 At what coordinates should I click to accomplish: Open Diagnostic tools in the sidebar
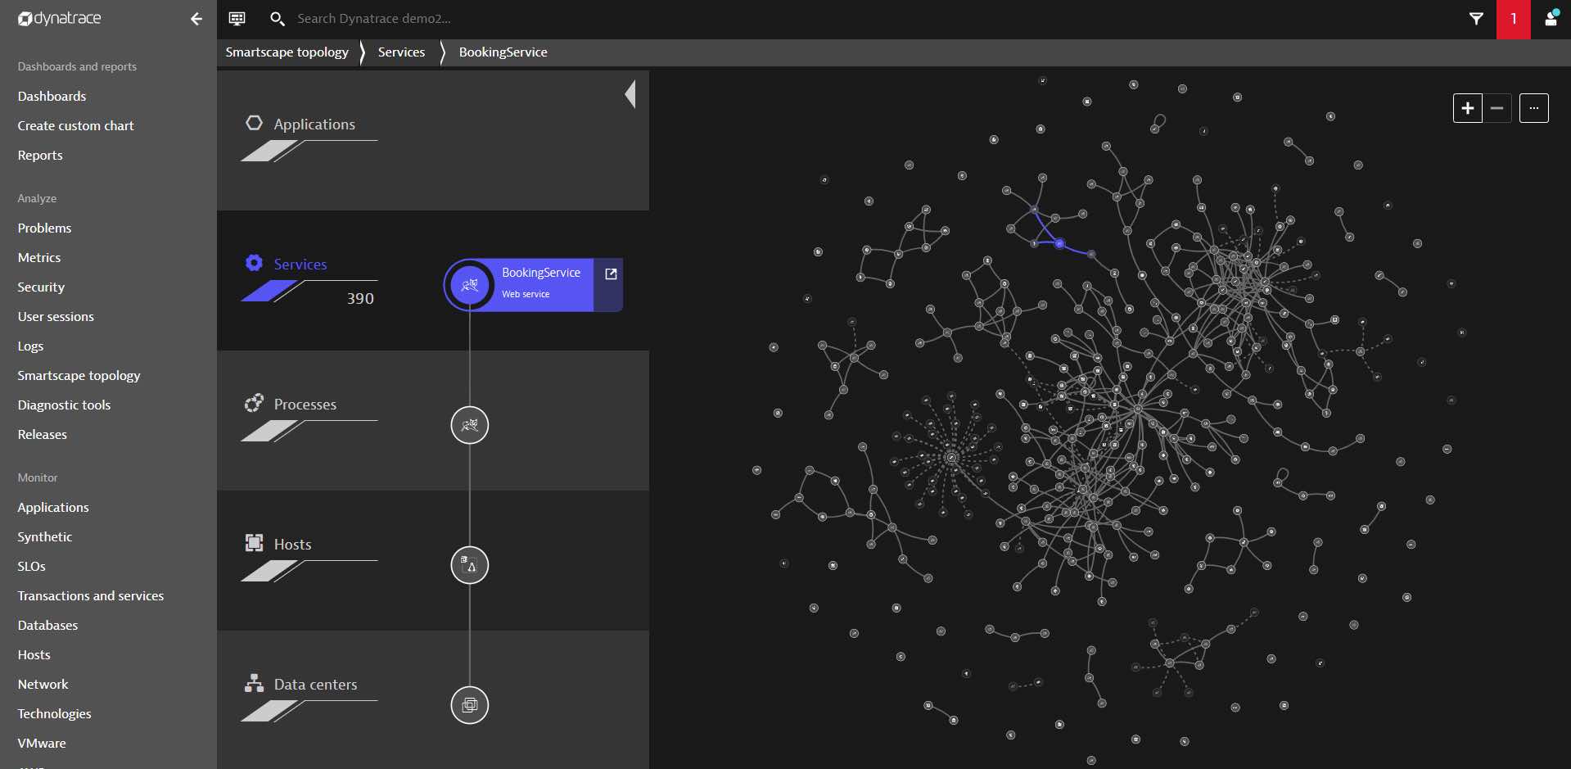point(64,405)
